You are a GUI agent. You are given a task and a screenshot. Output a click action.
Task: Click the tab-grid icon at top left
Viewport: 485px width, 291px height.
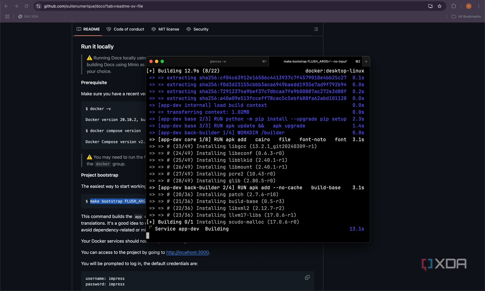click(7, 16)
